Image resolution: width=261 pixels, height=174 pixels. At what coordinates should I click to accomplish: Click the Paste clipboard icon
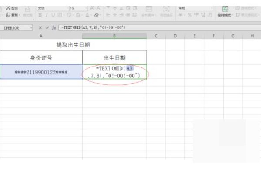click(x=28, y=9)
